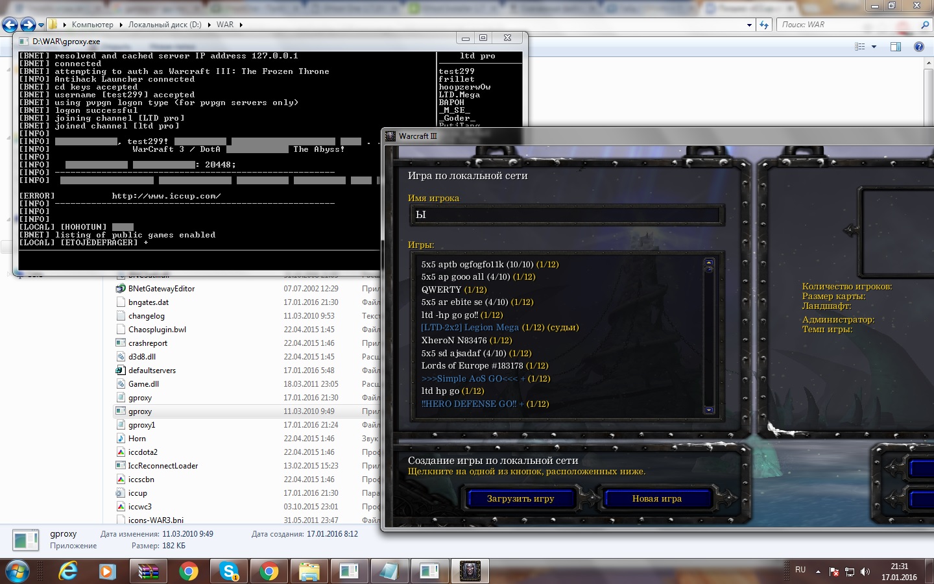Click the Компьютер breadcrumb in the address bar
Viewport: 934px width, 584px height.
(92, 25)
